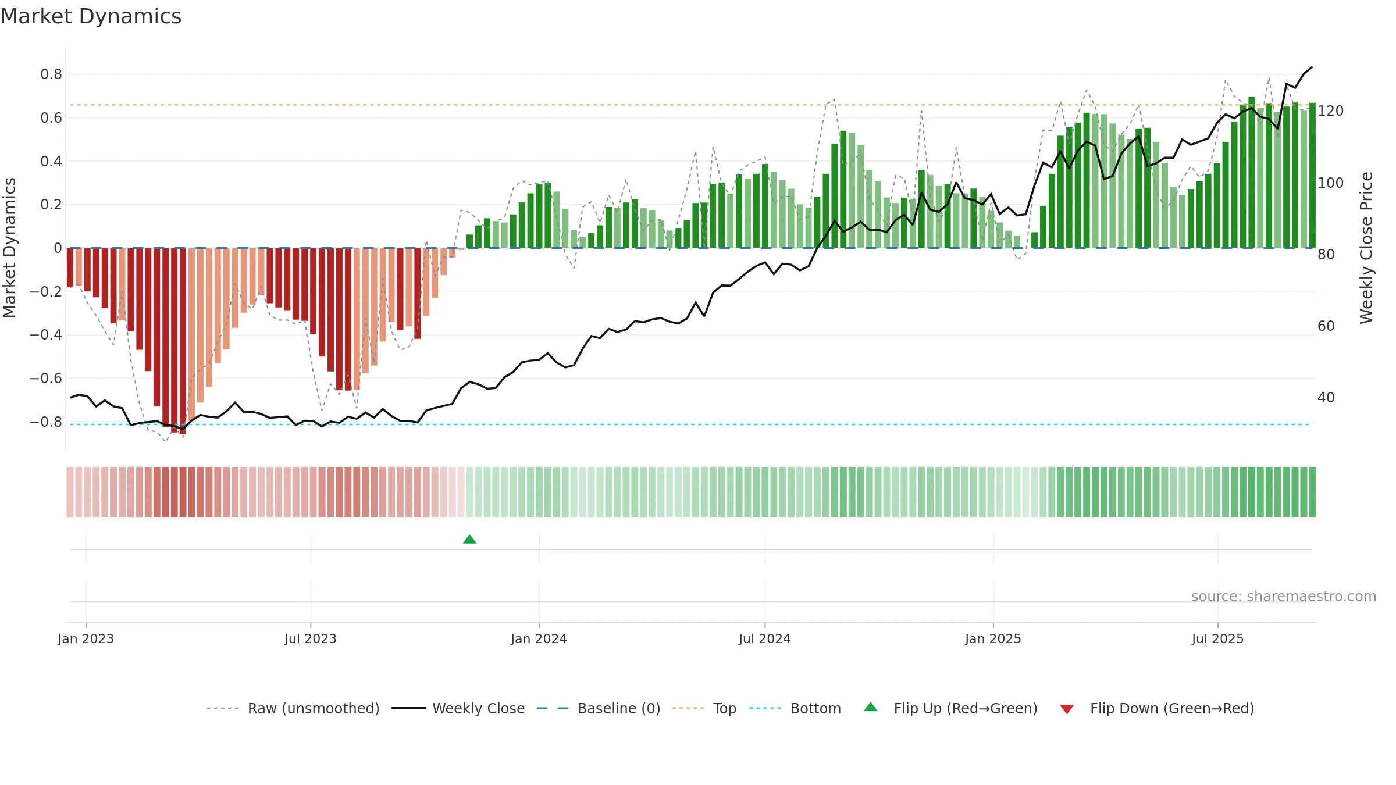Click the 120 tick on the right axis
This screenshot has height=785, width=1396.
pyautogui.click(x=1331, y=110)
